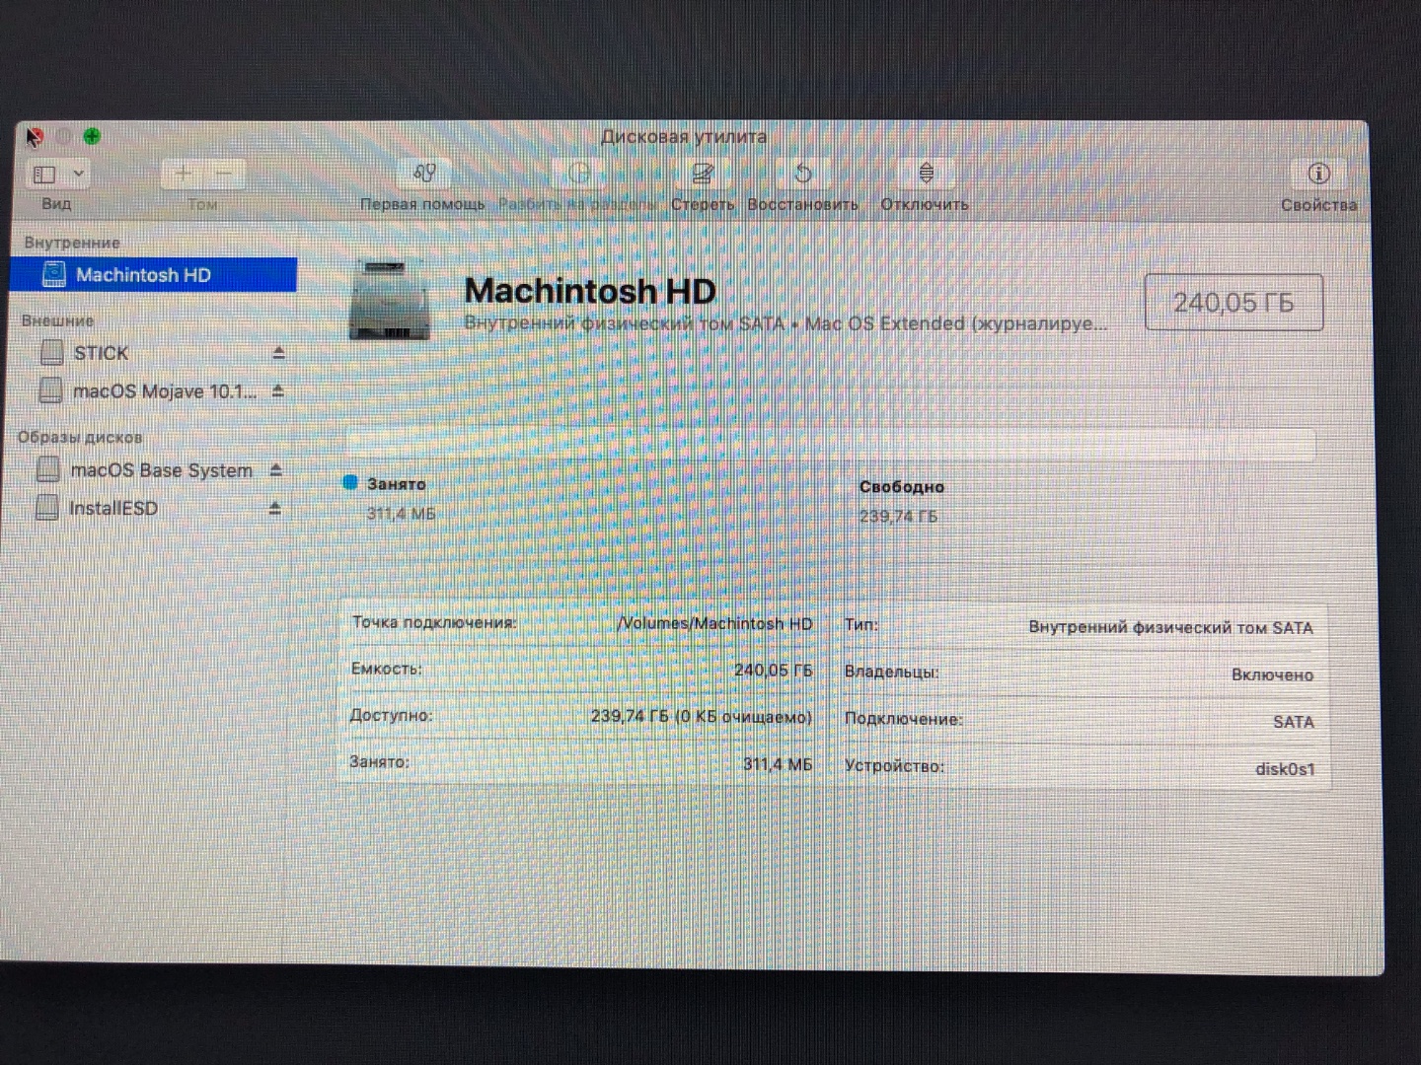
Task: Click the Внутренние sidebar section header
Action: 72,243
